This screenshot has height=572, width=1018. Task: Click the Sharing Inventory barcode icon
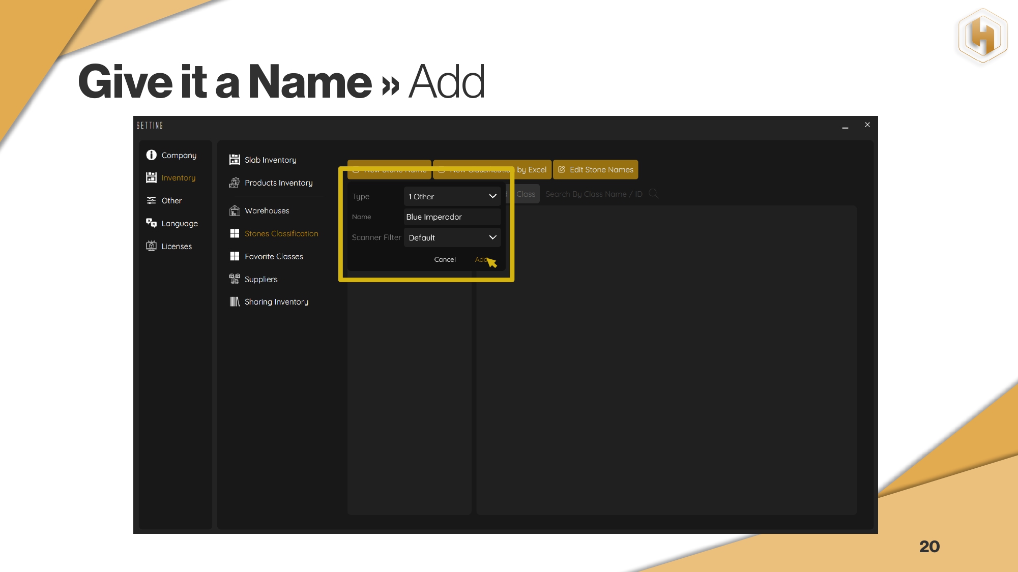click(235, 302)
